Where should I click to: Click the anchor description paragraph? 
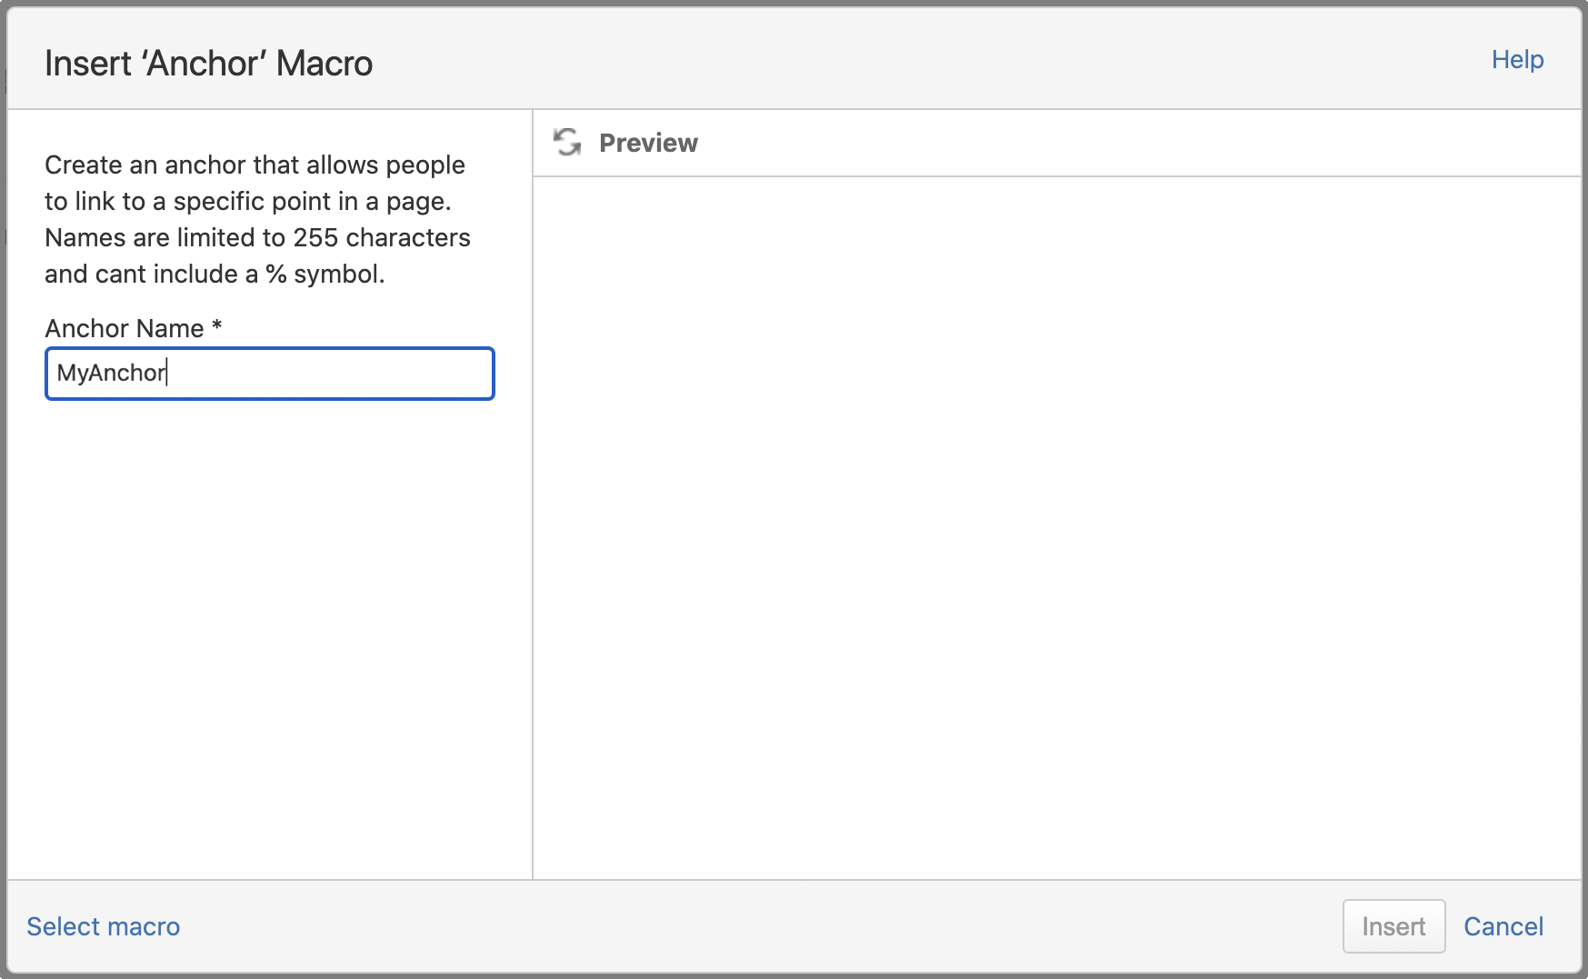pos(257,219)
